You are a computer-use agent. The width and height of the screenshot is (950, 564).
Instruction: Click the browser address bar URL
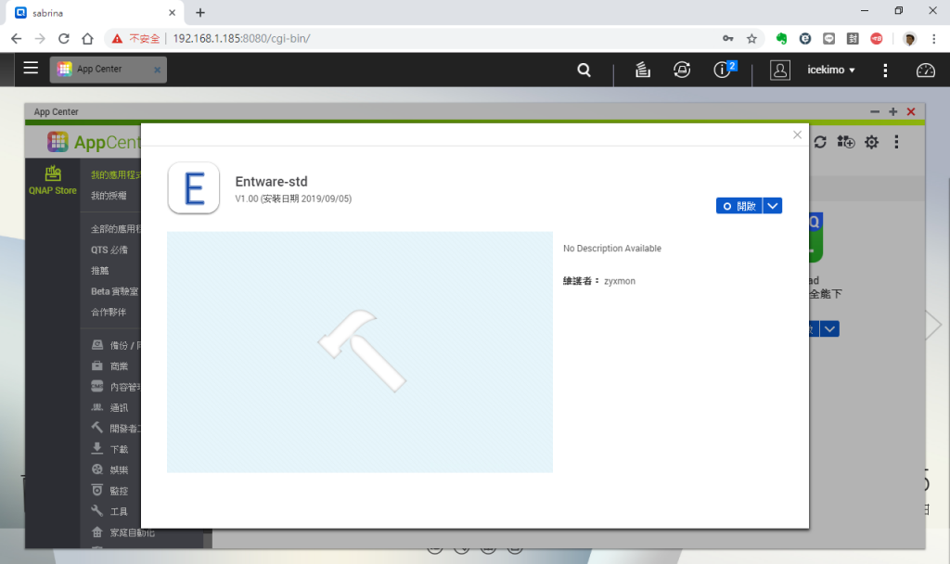pos(241,38)
